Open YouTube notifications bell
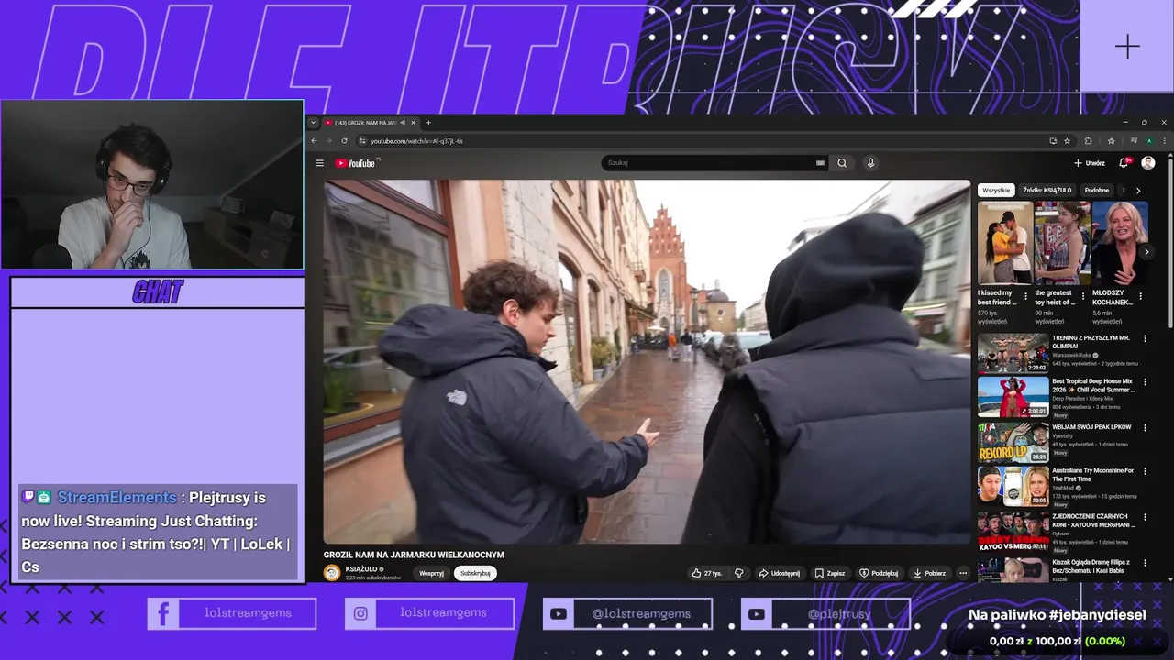Image resolution: width=1174 pixels, height=660 pixels. tap(1124, 163)
